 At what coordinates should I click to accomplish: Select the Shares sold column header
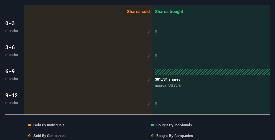pyautogui.click(x=138, y=12)
